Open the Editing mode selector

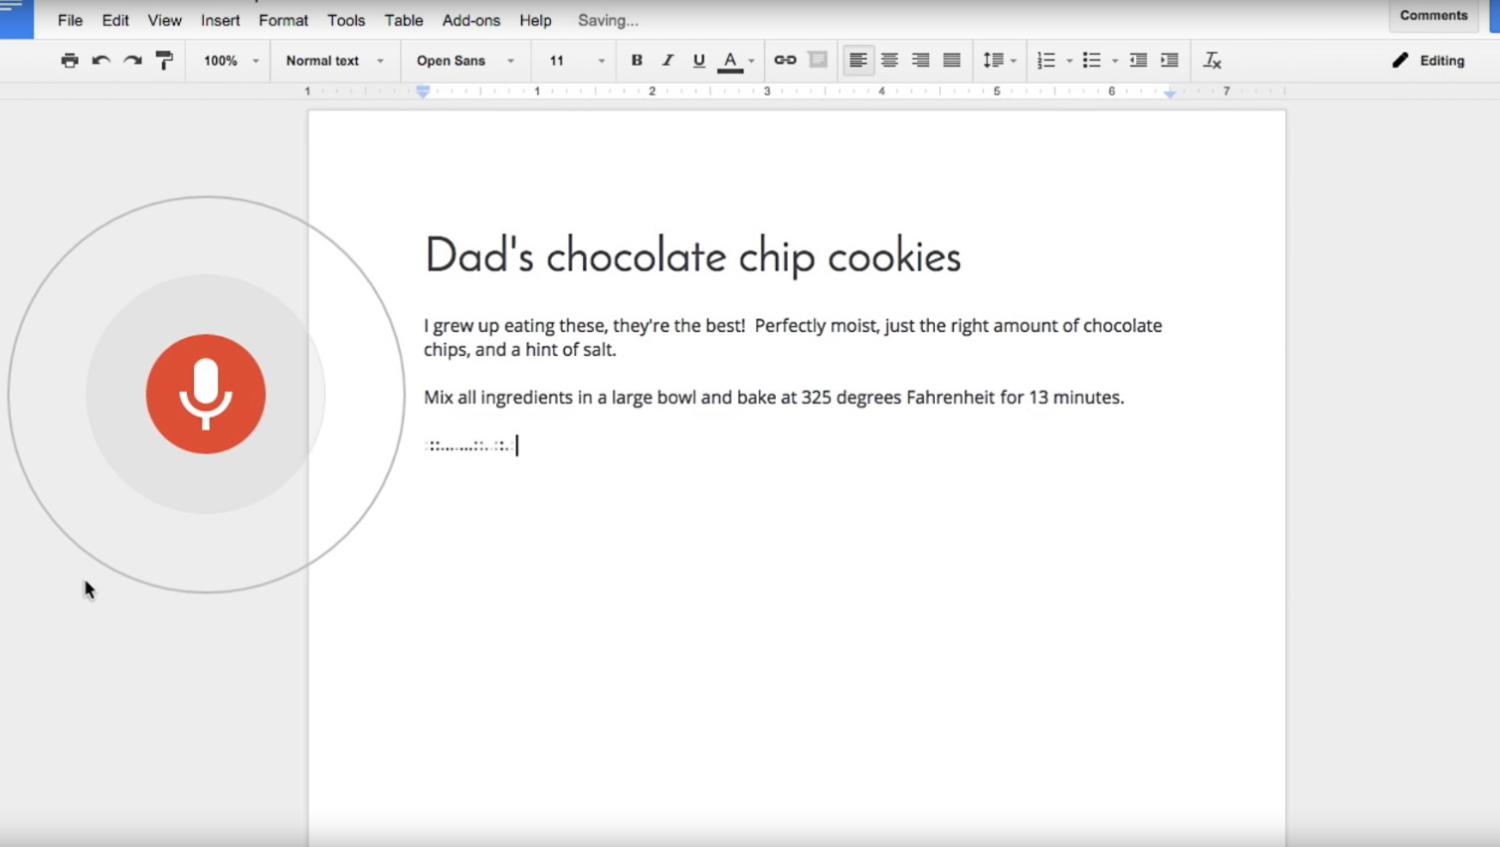coord(1428,61)
